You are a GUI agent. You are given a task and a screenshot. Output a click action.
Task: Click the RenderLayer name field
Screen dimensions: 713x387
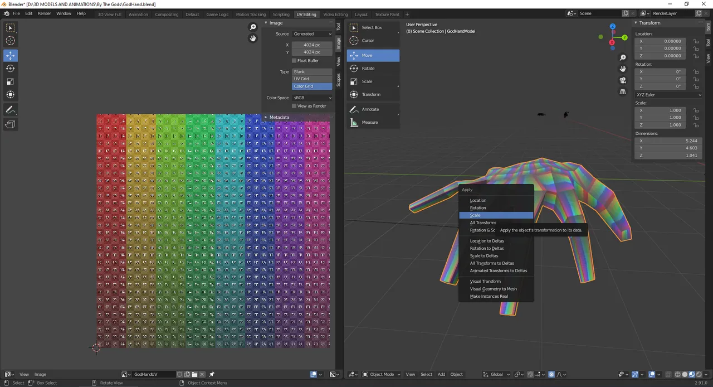click(x=672, y=13)
